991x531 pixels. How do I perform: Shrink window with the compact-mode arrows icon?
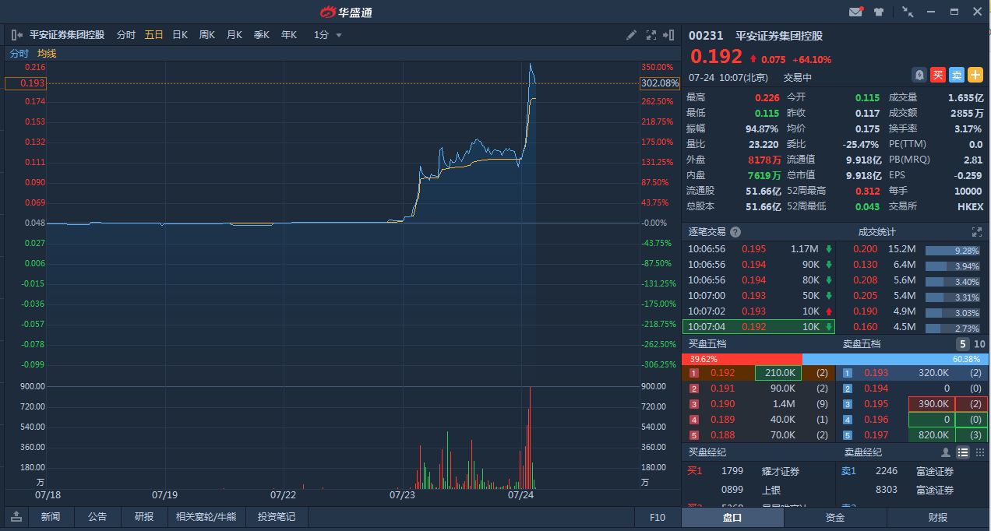(908, 12)
